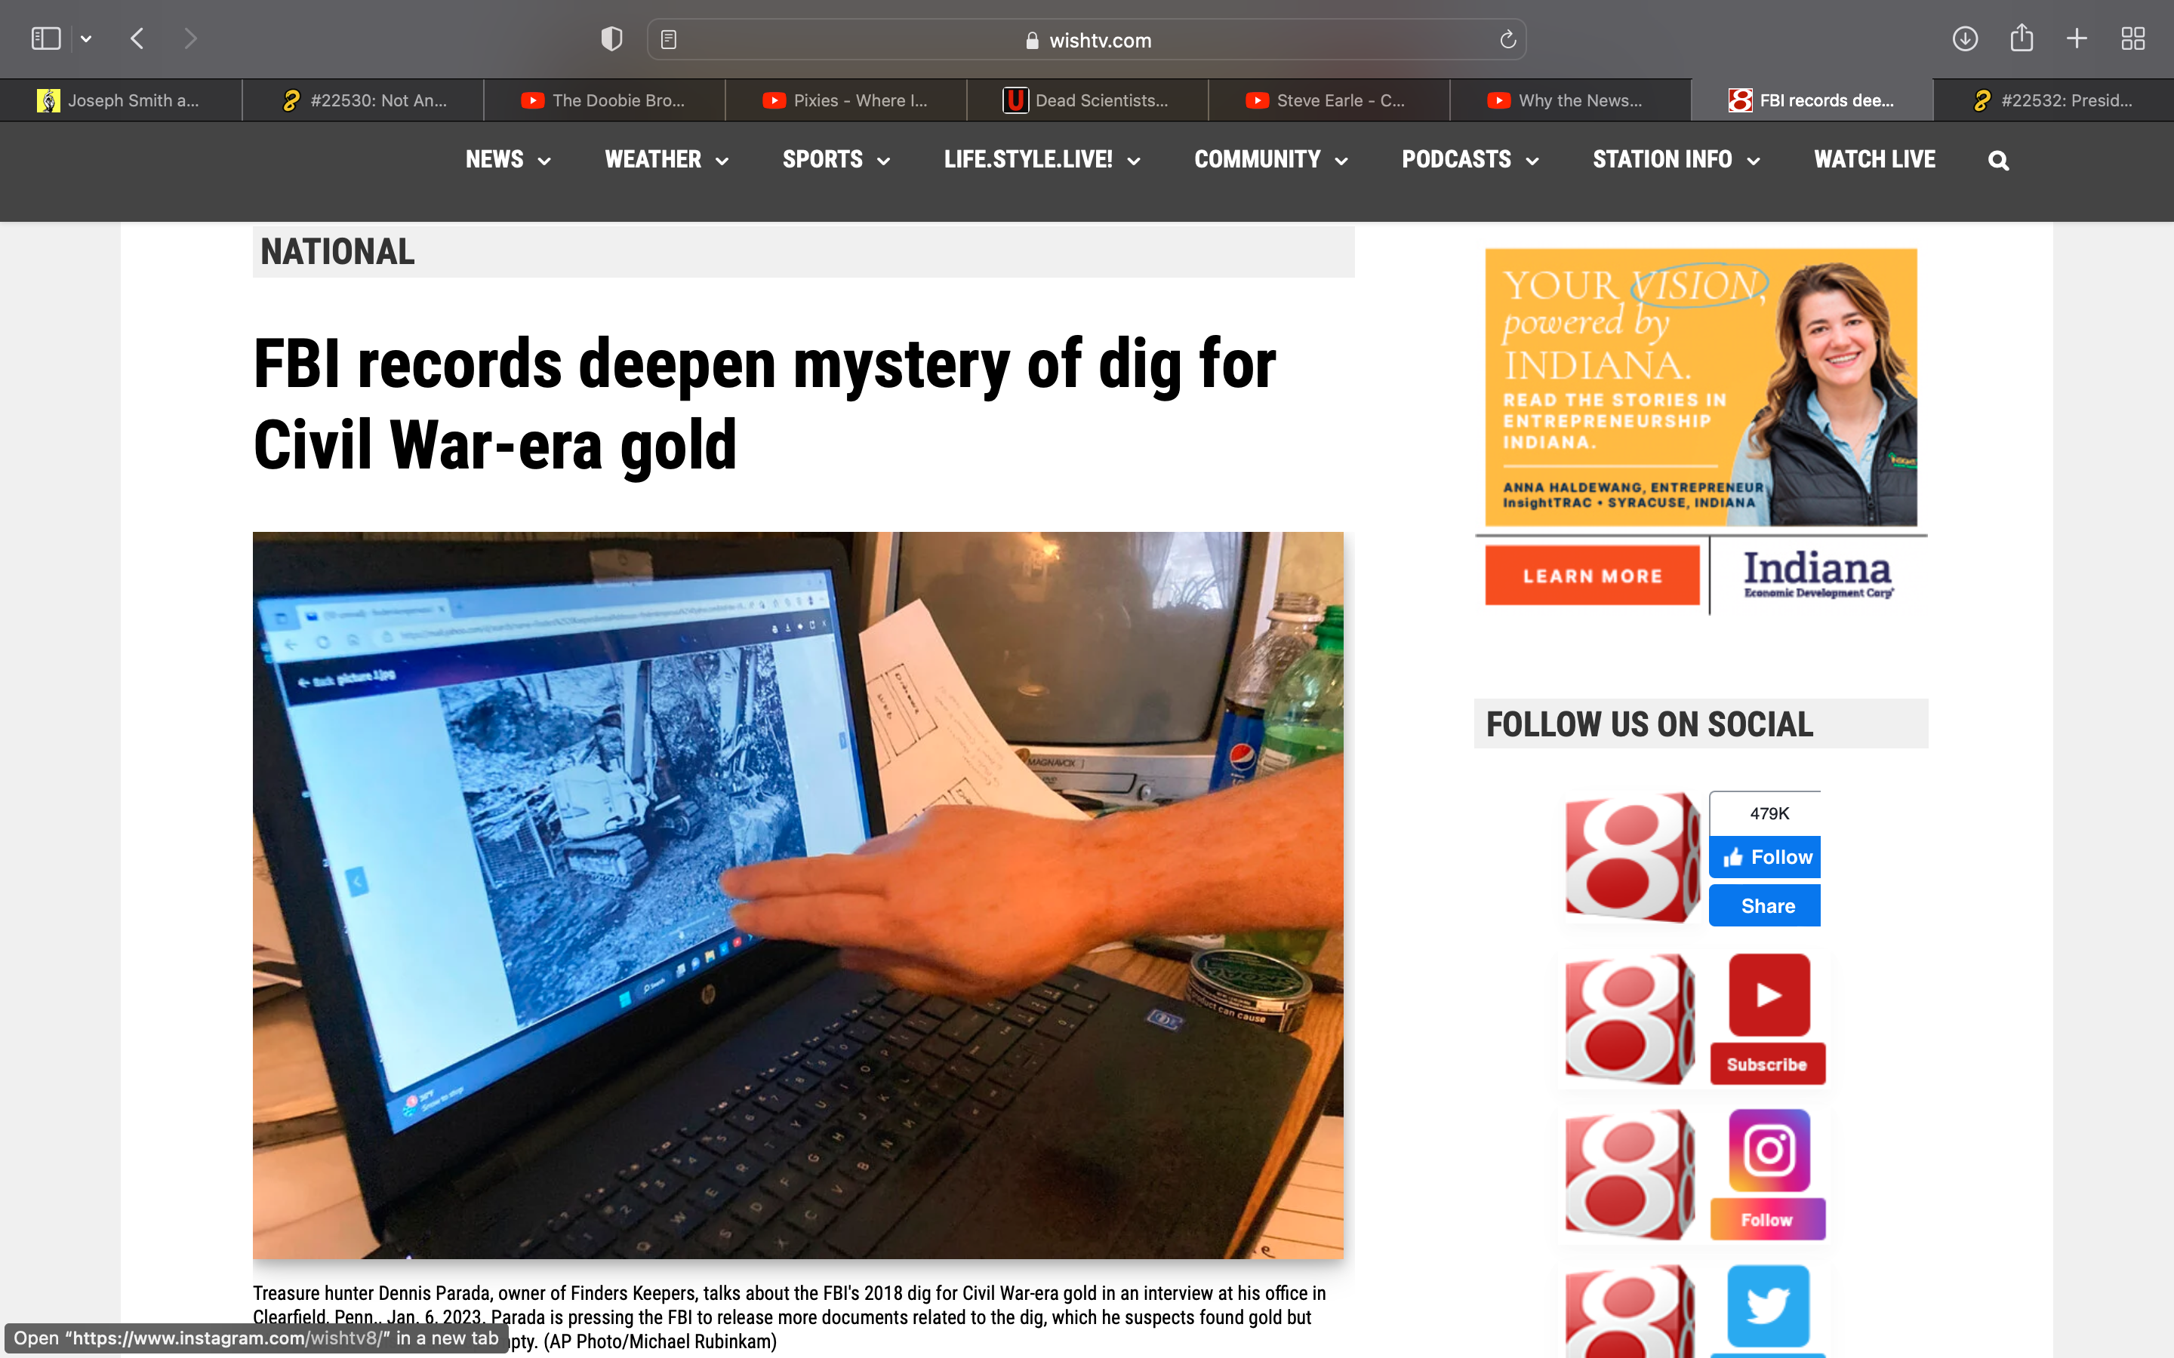Switch to the Why the News... tab

tap(1571, 100)
